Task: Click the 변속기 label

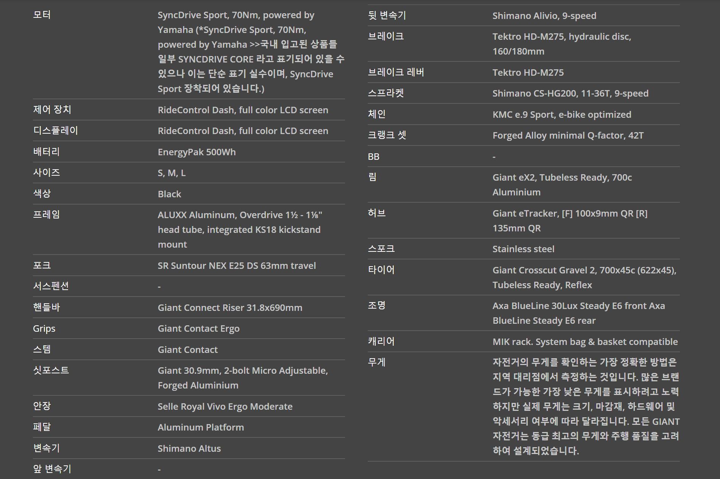Action: tap(46, 448)
